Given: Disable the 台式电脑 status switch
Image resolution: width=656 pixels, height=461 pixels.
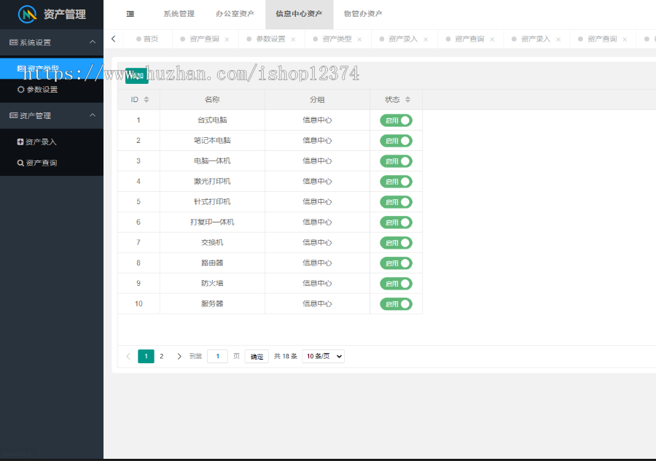Looking at the screenshot, I should click(x=396, y=120).
